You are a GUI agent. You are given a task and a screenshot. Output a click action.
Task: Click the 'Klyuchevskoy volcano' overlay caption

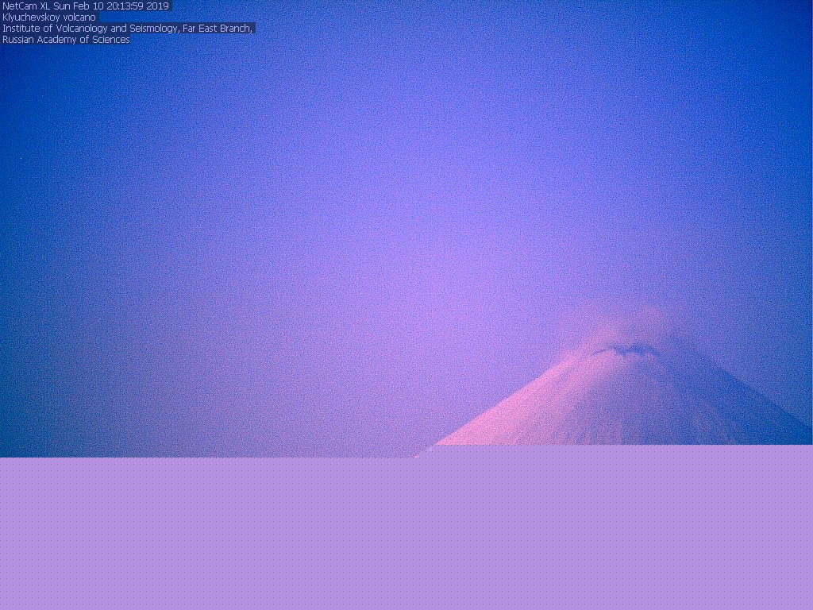click(49, 17)
